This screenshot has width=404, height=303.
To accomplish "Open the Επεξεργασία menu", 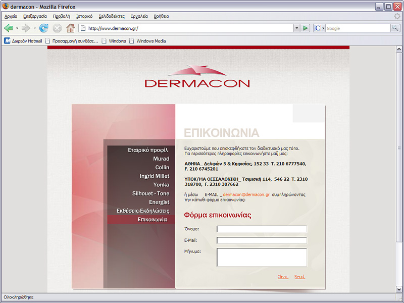I will (35, 16).
